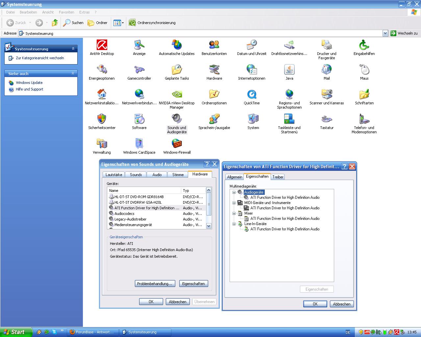The image size is (421, 337).
Task: Click Zur Kategorieansicht wechseln link
Action: point(40,58)
